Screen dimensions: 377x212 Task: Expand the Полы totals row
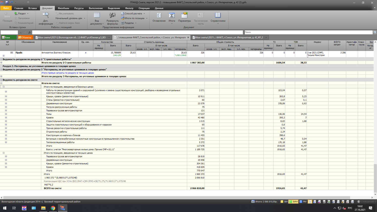6,114
